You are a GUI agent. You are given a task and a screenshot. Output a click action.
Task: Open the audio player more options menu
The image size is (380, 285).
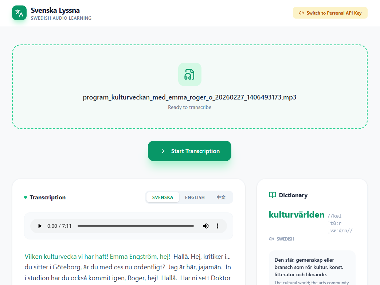pos(218,226)
